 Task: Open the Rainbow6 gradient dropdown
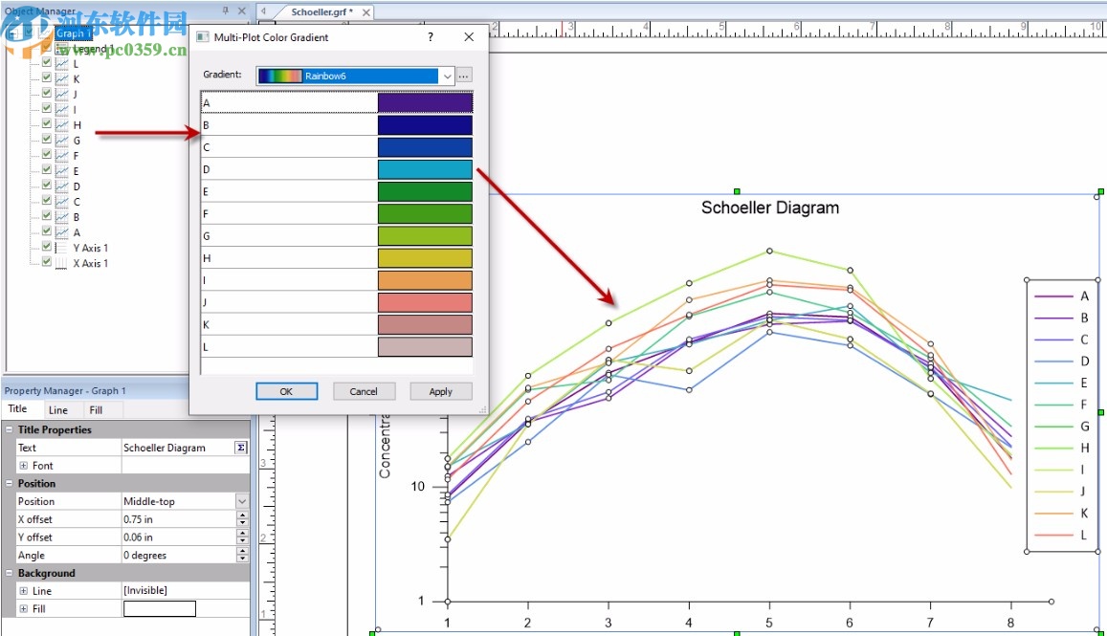tap(447, 76)
